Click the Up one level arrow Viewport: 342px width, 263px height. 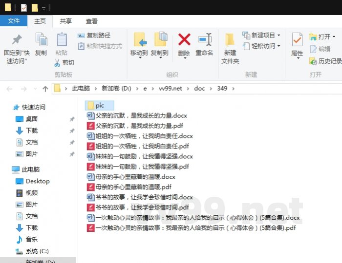[x=45, y=89]
